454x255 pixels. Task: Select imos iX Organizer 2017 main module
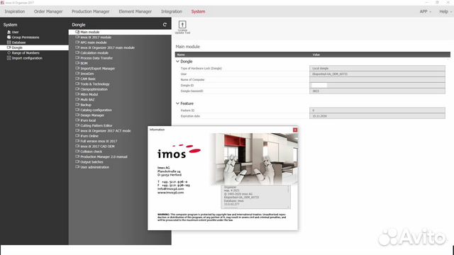pyautogui.click(x=107, y=47)
